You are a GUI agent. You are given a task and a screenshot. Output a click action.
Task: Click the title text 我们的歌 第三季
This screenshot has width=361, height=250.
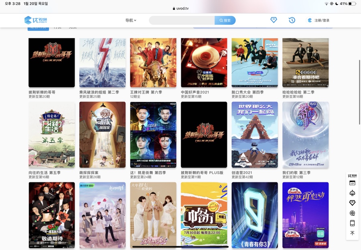[296, 173]
